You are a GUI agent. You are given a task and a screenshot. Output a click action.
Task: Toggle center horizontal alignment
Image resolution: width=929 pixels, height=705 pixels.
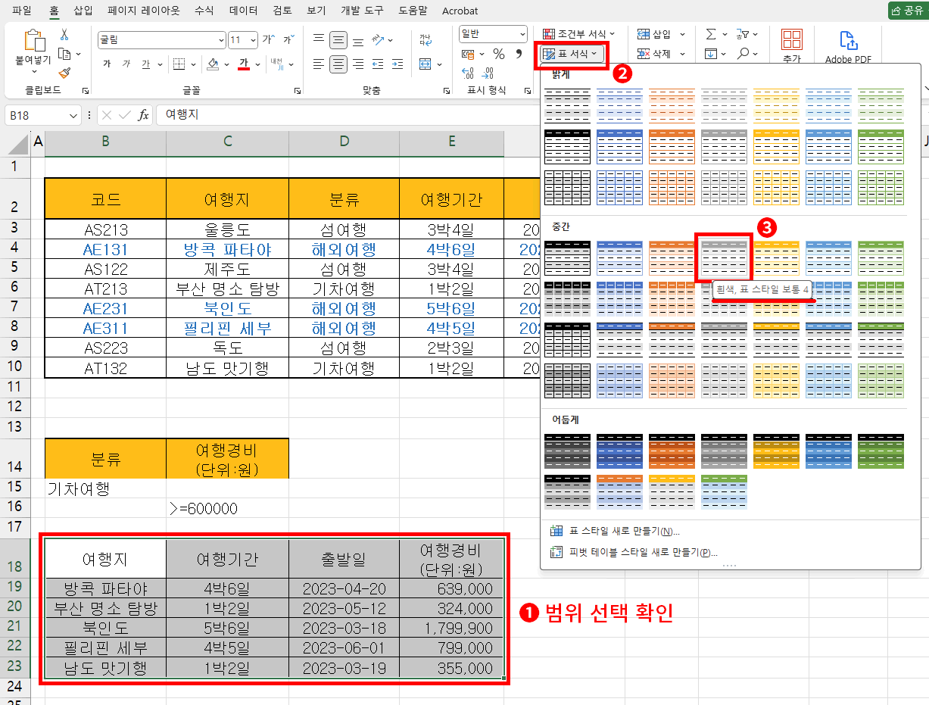coord(338,64)
